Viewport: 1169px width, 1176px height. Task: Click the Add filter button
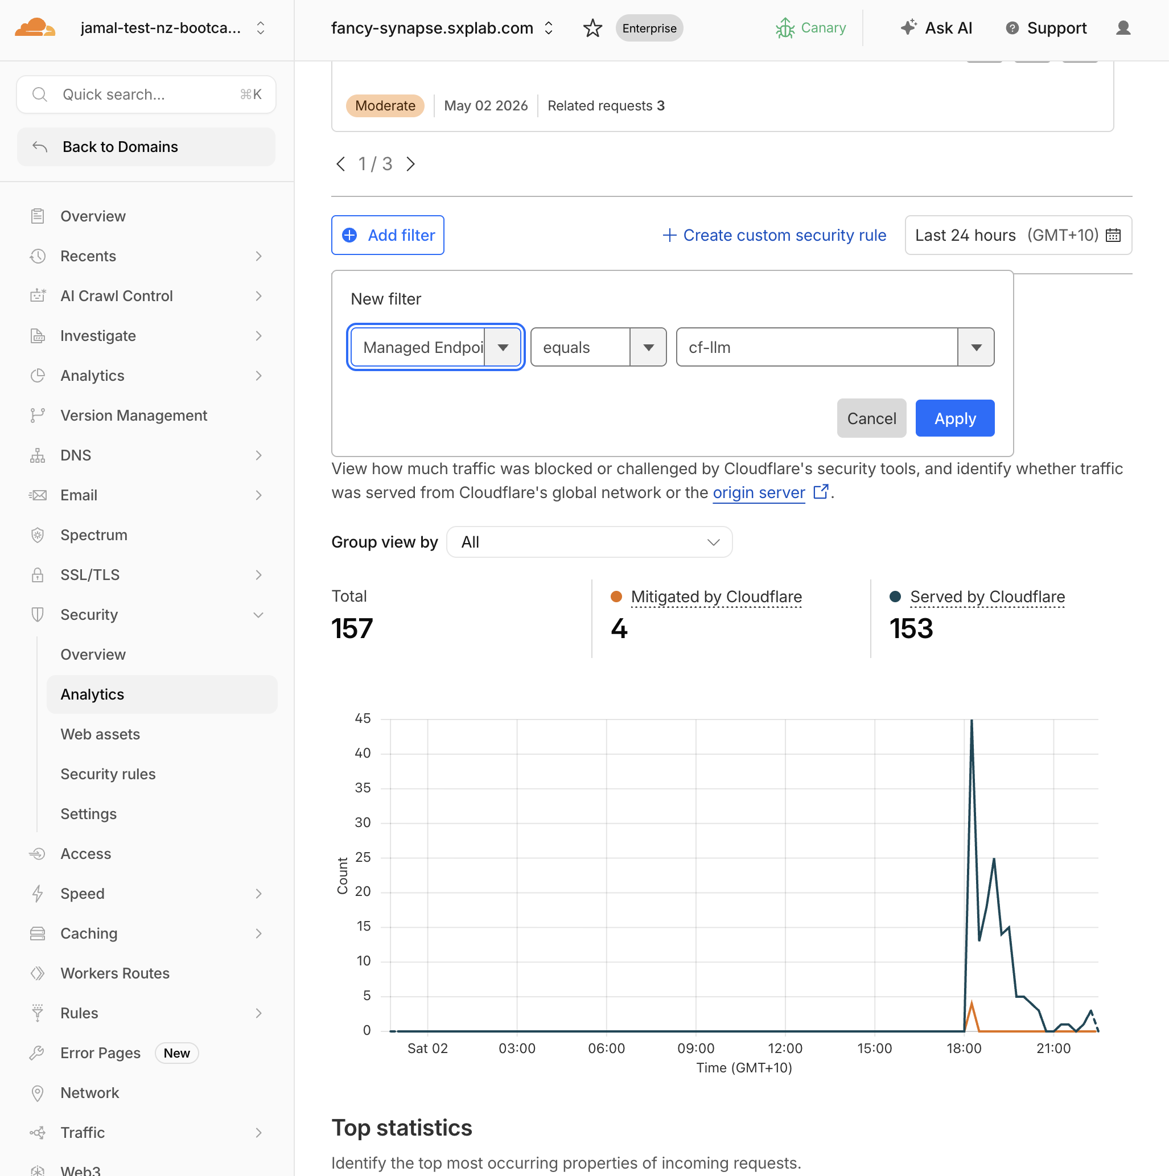point(388,235)
